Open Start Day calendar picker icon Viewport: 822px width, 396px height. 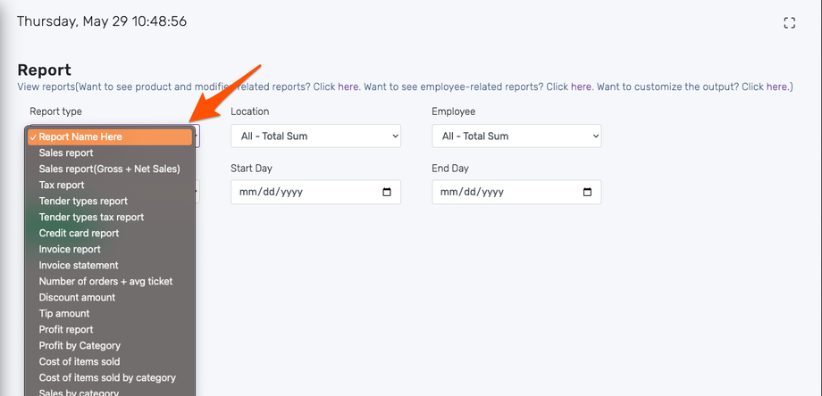pos(387,192)
